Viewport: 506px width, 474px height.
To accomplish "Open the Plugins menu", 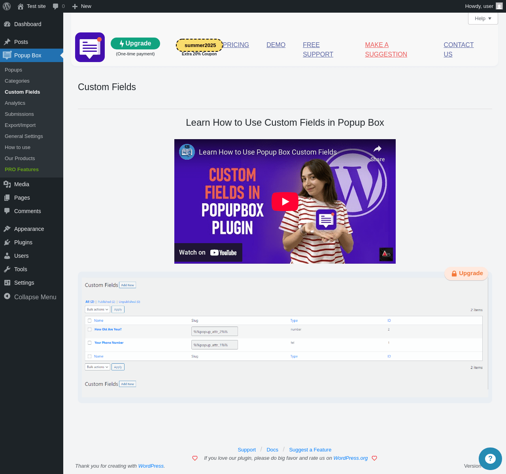I will [32, 242].
